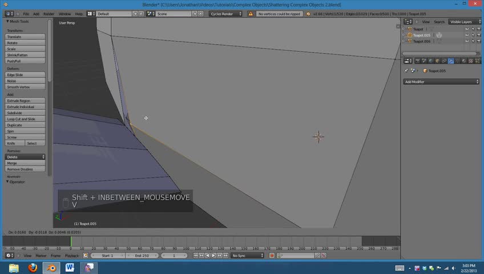Open the Object properties tab icon
Image resolution: width=484 pixels, height=274 pixels.
pyautogui.click(x=437, y=61)
